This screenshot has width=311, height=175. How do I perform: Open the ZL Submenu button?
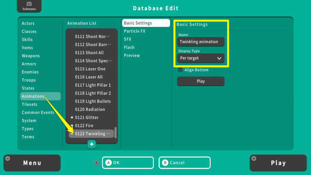[29, 6]
